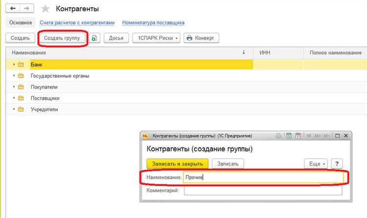The image size is (367, 218).
Task: Open Счета расчетов с контрагентами
Action: coord(77,23)
